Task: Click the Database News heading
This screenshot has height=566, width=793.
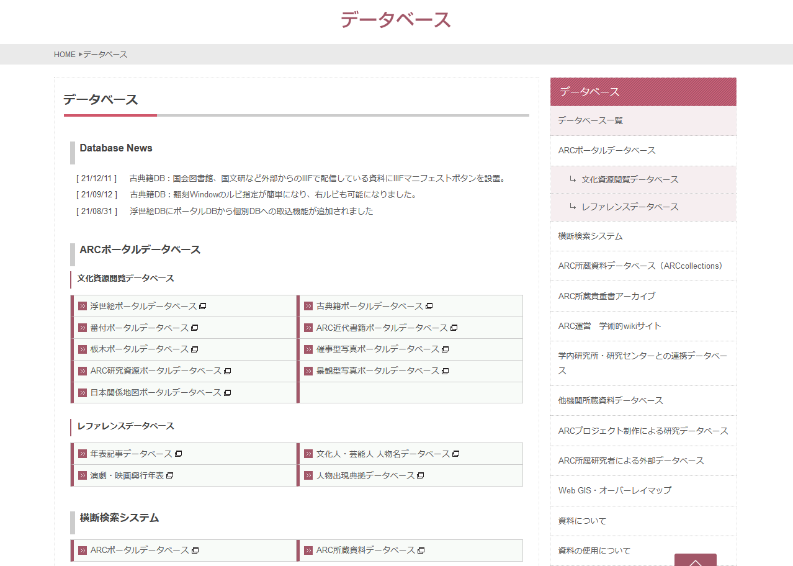Action: 116,148
